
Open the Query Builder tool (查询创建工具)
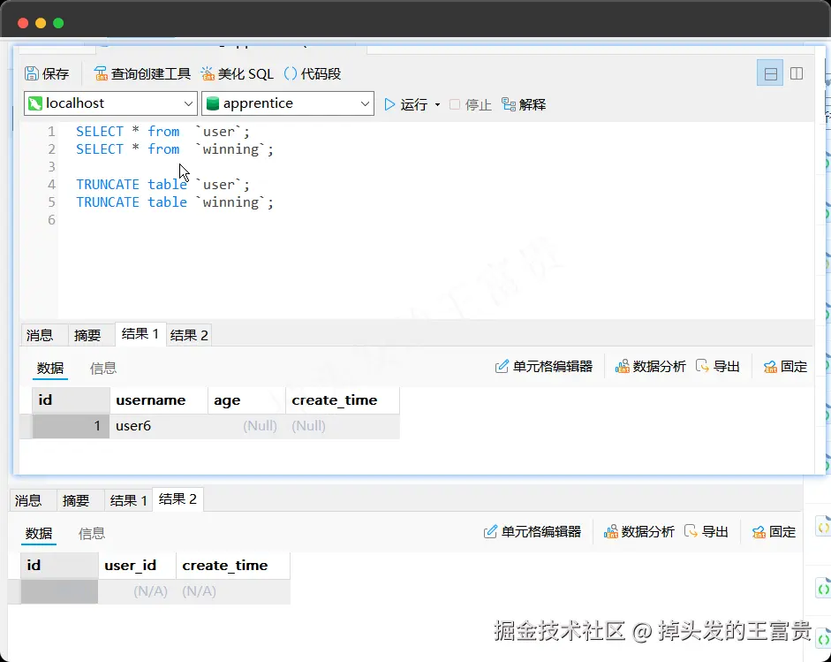tap(142, 73)
